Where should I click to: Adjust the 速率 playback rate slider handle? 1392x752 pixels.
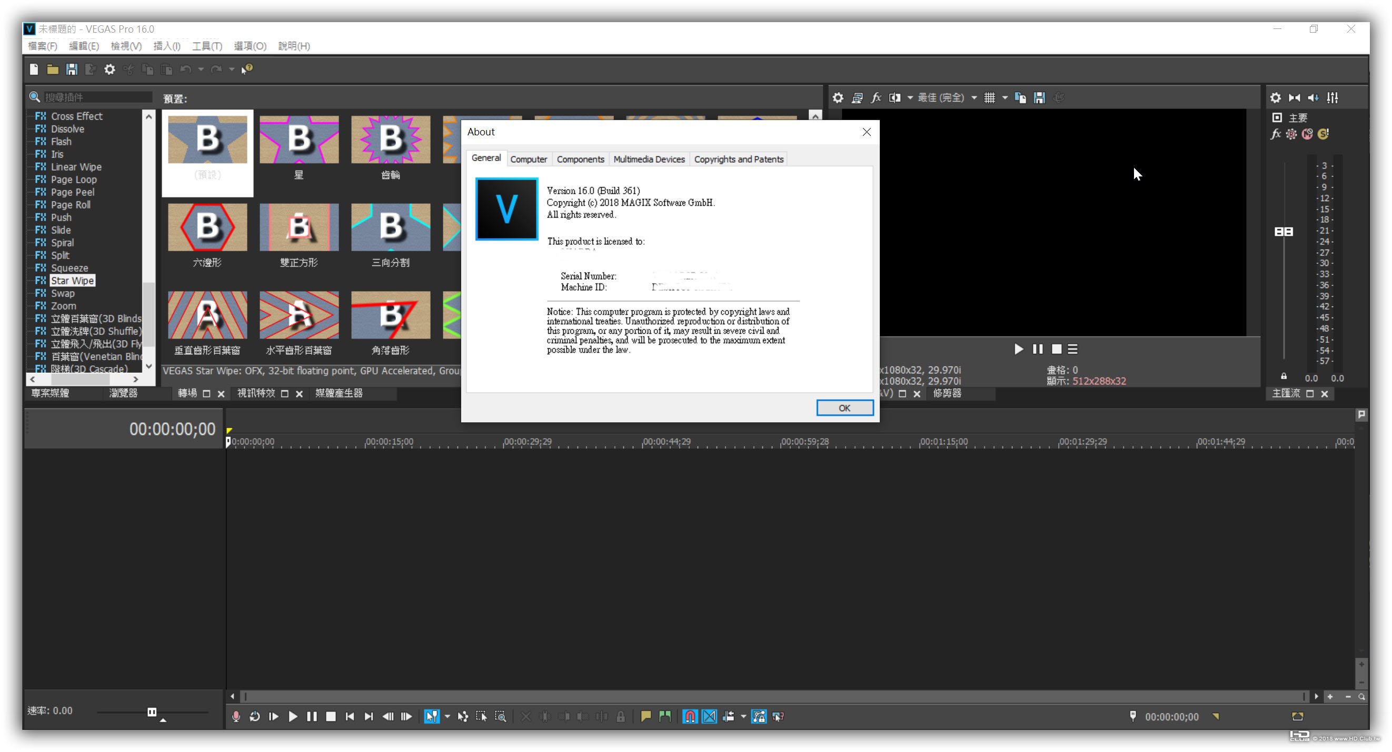(152, 712)
